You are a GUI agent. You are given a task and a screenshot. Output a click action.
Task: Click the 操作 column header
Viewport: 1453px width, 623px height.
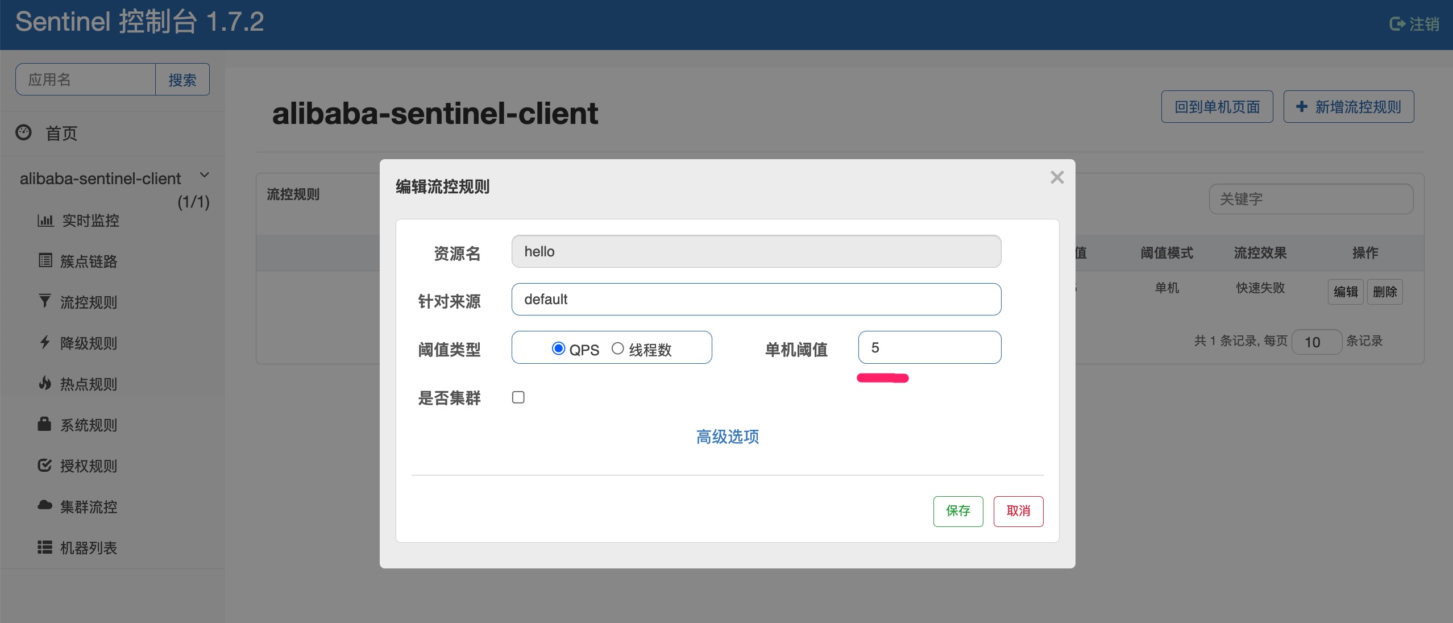1365,253
